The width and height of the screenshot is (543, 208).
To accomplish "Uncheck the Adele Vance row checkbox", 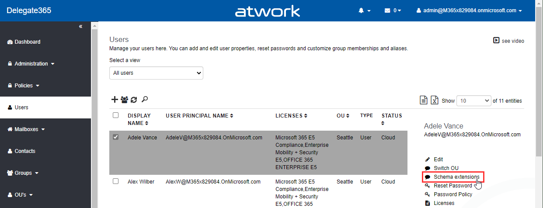I will pyautogui.click(x=115, y=137).
